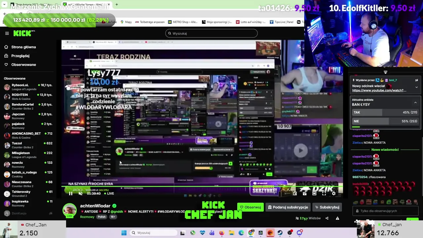Click the 18+ tag
This screenshot has height=238, width=423.
pyautogui.click(x=113, y=217)
